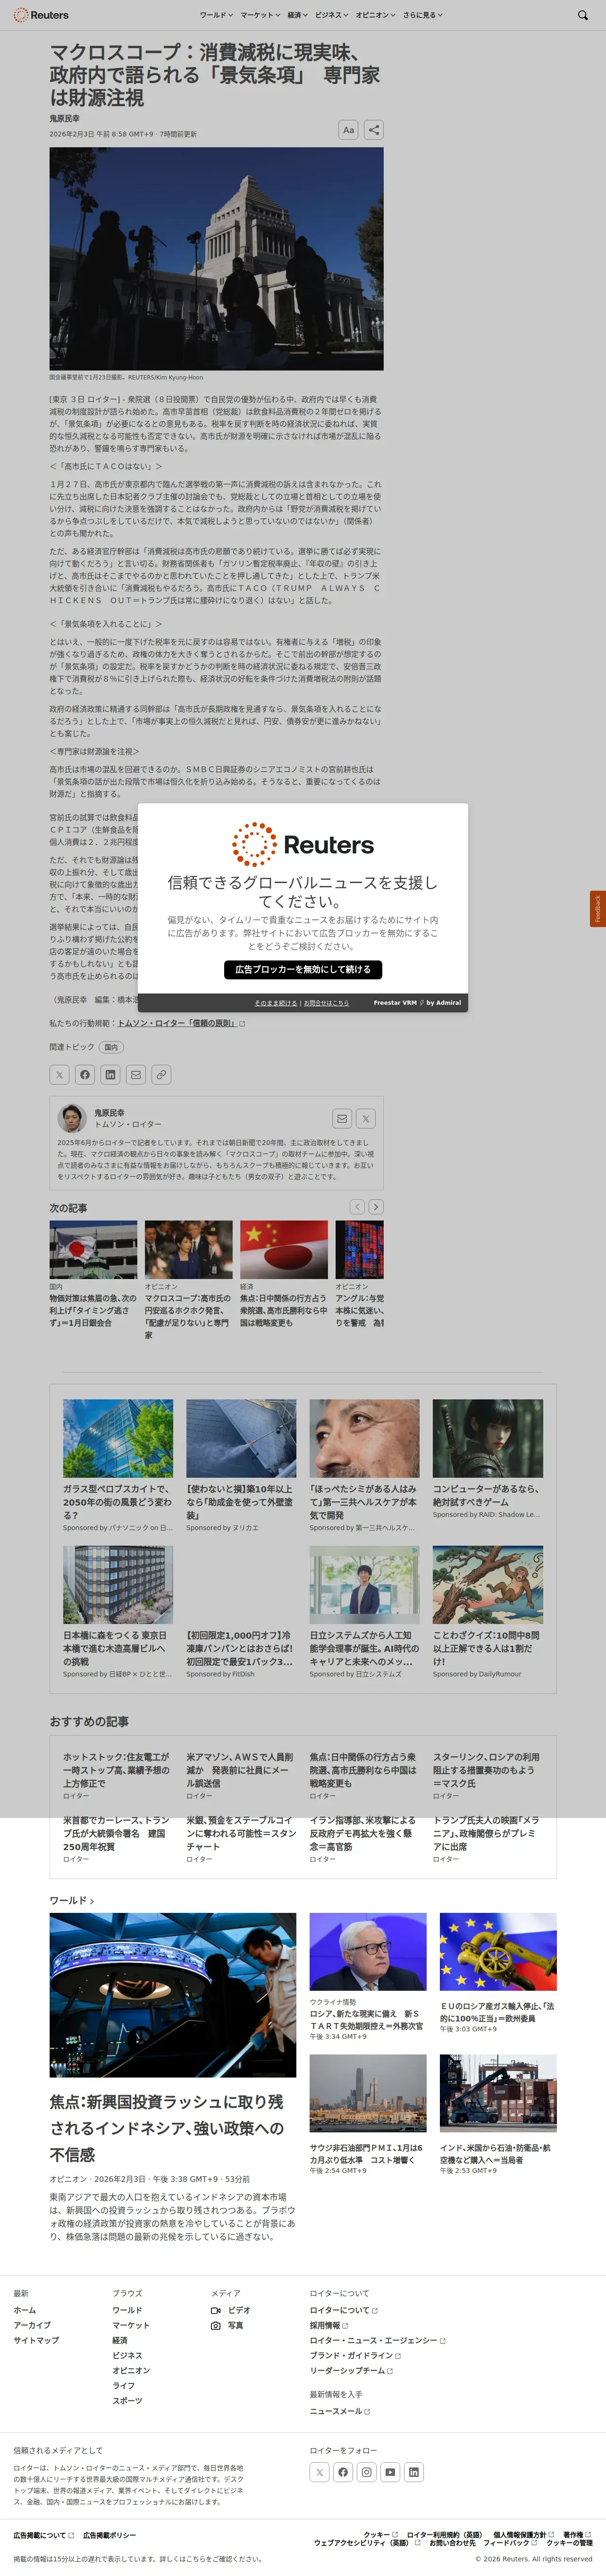This screenshot has height=2576, width=606.
Task: Expand the 経済 menu in the top navigation
Action: [298, 15]
